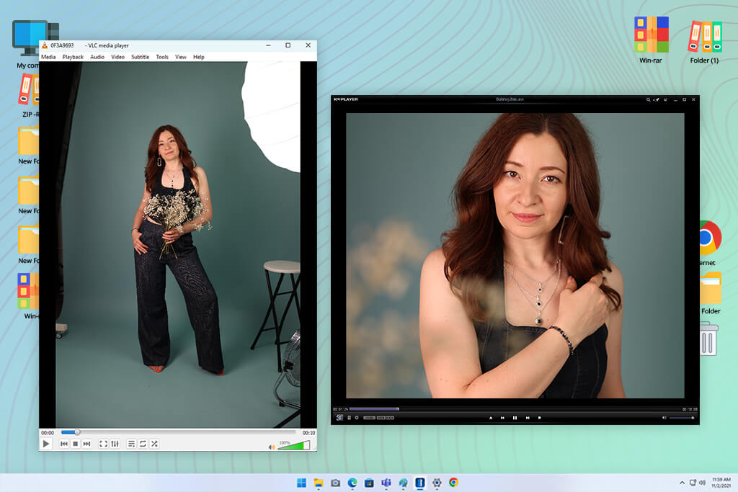The image size is (738, 492).
Task: Open the Media menu in VLC
Action: [48, 57]
